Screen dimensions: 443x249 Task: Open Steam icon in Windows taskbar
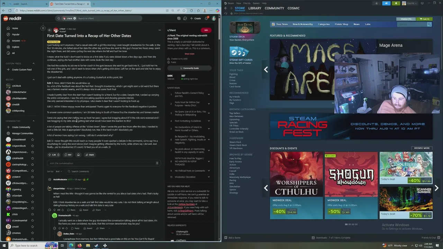tap(96, 246)
